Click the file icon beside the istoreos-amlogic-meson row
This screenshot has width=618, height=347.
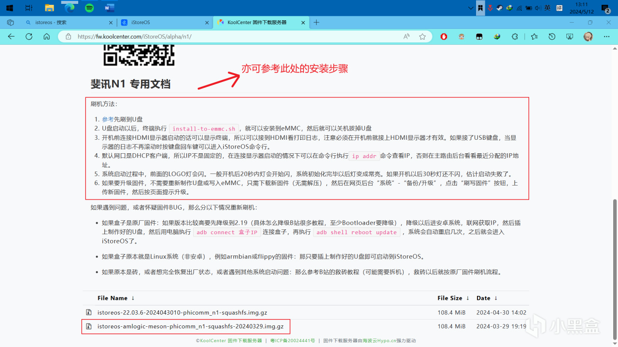tap(89, 326)
